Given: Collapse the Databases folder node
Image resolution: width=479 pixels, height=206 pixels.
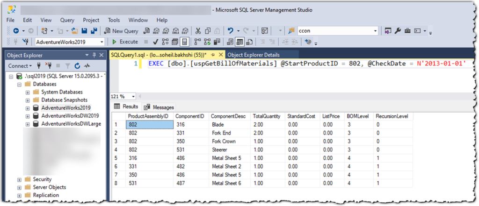Looking at the screenshot, I should [19, 84].
